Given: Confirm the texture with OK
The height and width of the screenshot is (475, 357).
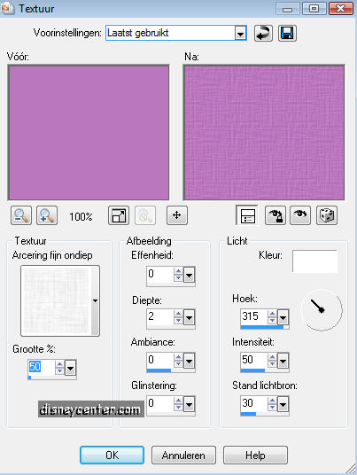Looking at the screenshot, I should point(112,455).
